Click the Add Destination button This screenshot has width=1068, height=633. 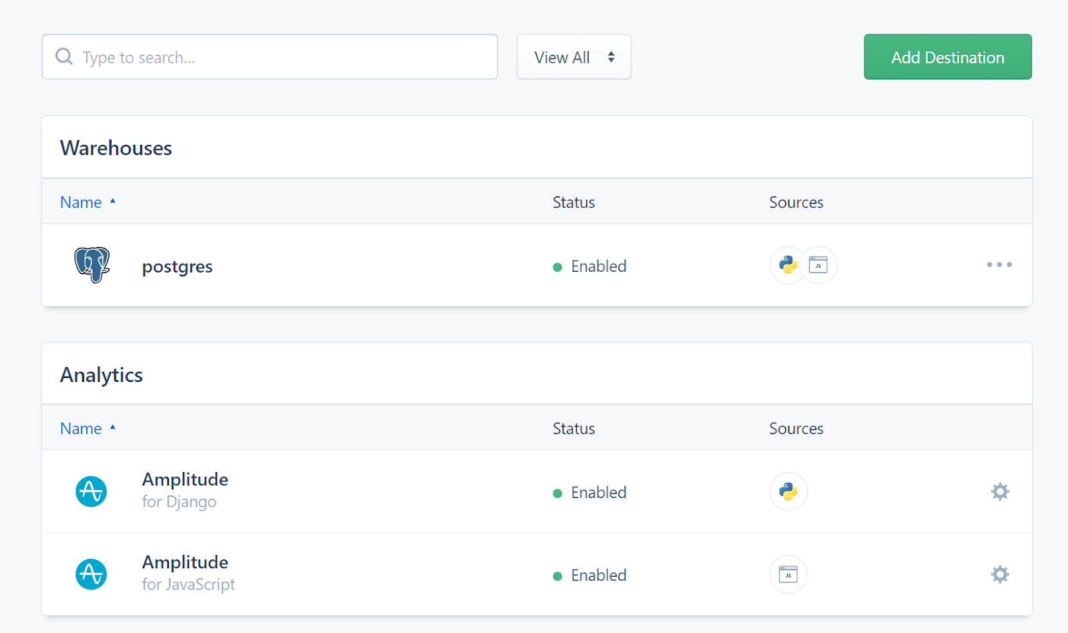[947, 57]
